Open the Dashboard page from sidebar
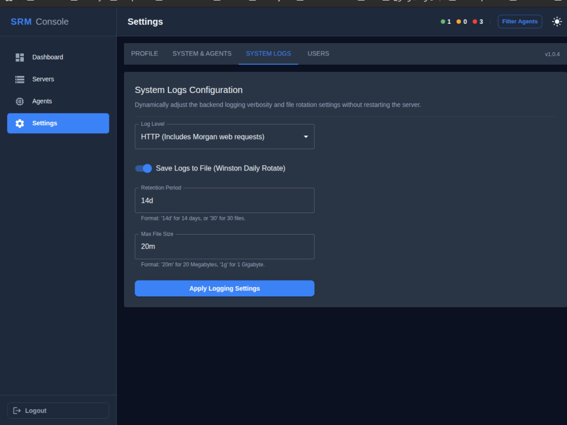 58,57
